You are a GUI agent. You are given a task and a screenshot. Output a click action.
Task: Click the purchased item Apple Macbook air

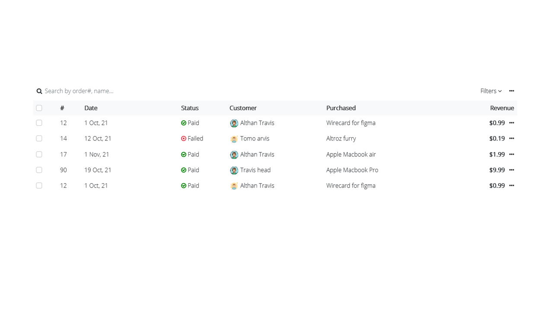(351, 154)
